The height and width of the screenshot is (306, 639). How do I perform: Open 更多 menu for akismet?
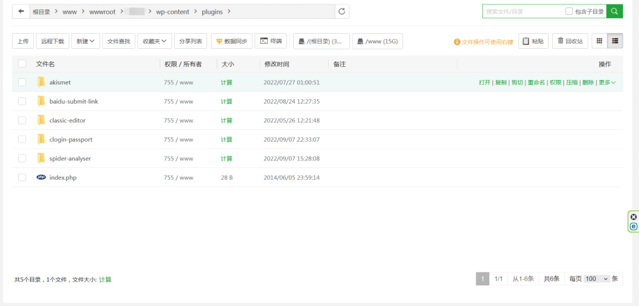[x=607, y=82]
